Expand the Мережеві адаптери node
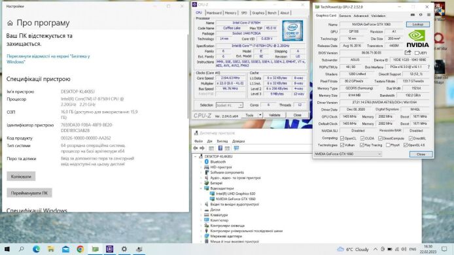This screenshot has width=454, height=255. 201,236
